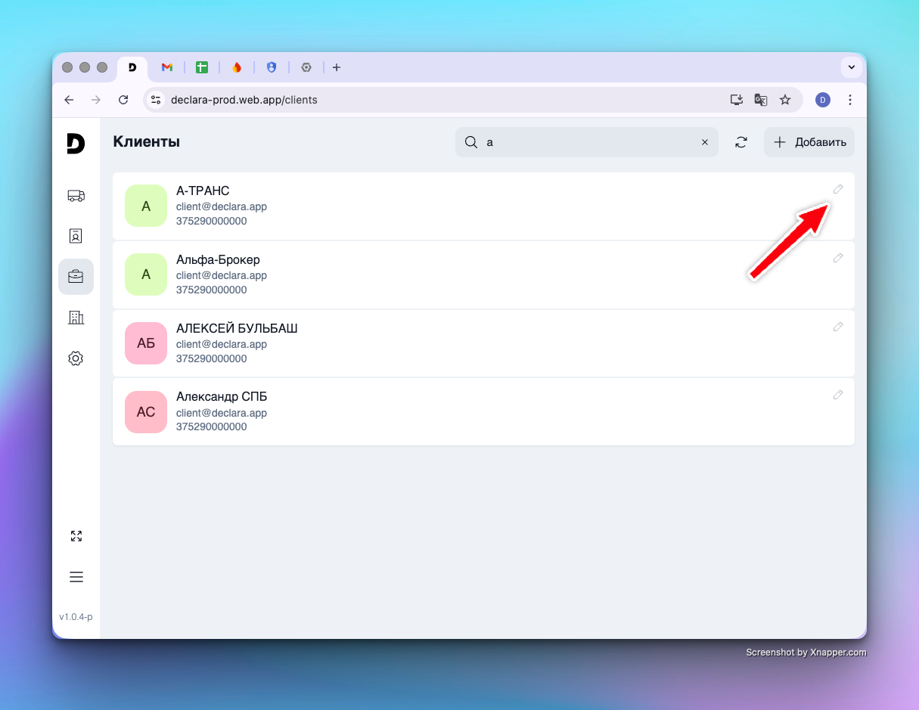
Task: Open the contacts badge section
Action: pyautogui.click(x=76, y=236)
